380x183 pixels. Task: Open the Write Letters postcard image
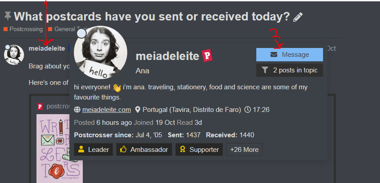60,148
